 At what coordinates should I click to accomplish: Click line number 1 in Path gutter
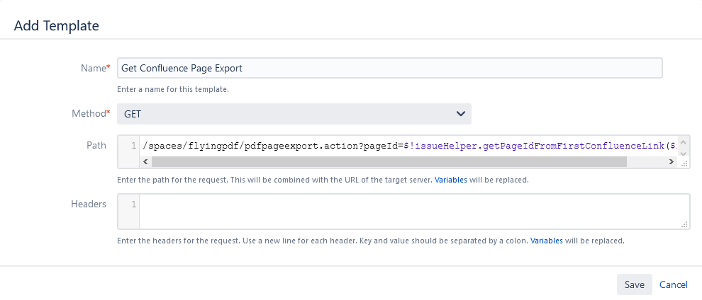pos(133,146)
